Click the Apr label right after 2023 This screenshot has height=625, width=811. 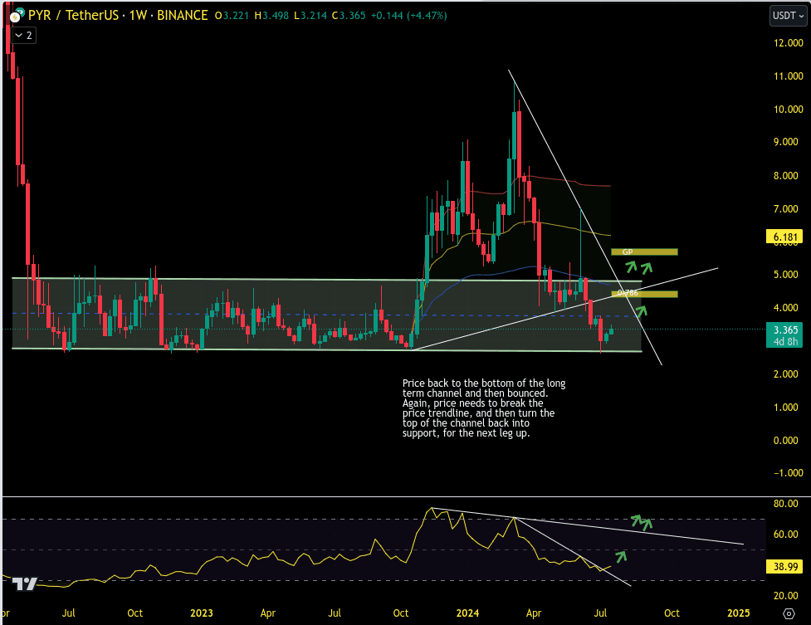268,613
